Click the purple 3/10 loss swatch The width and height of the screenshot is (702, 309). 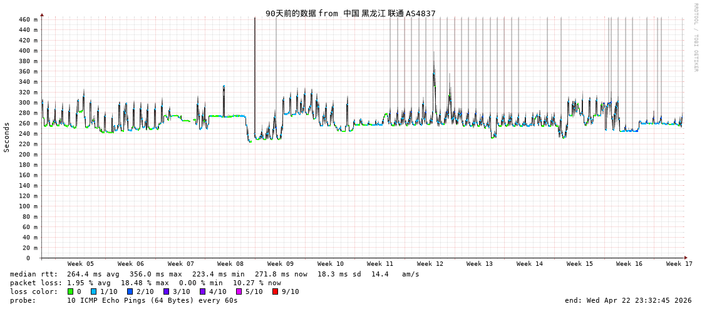167,291
